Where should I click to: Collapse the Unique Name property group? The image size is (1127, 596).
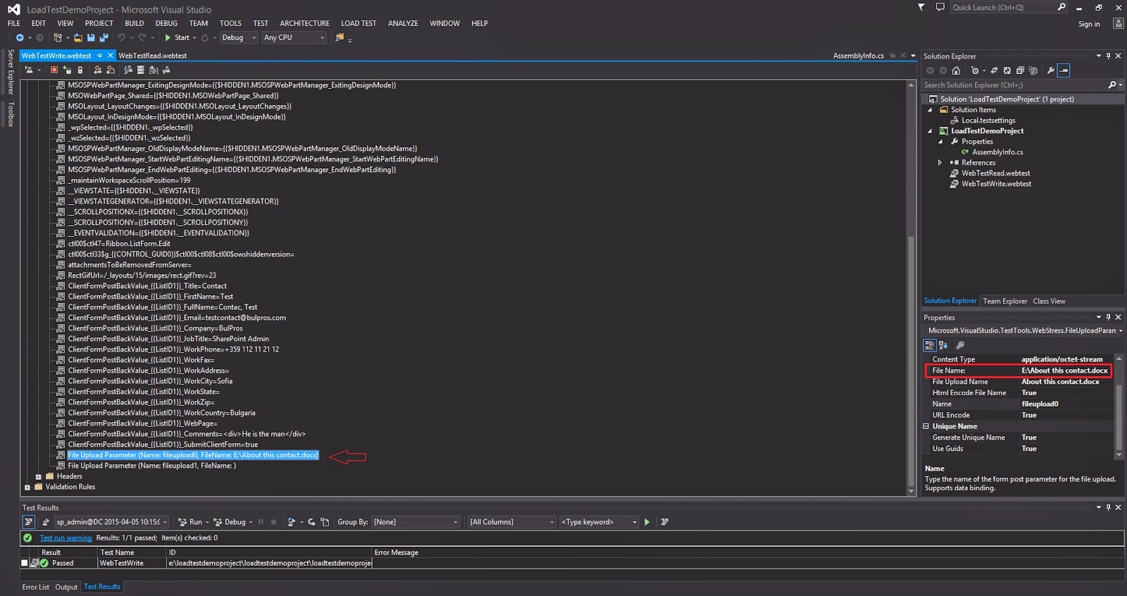[x=926, y=426]
